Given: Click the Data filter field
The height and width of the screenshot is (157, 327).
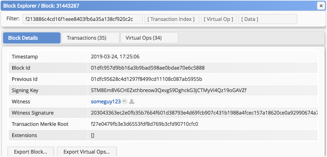Looking at the screenshot, I should click(x=268, y=19).
